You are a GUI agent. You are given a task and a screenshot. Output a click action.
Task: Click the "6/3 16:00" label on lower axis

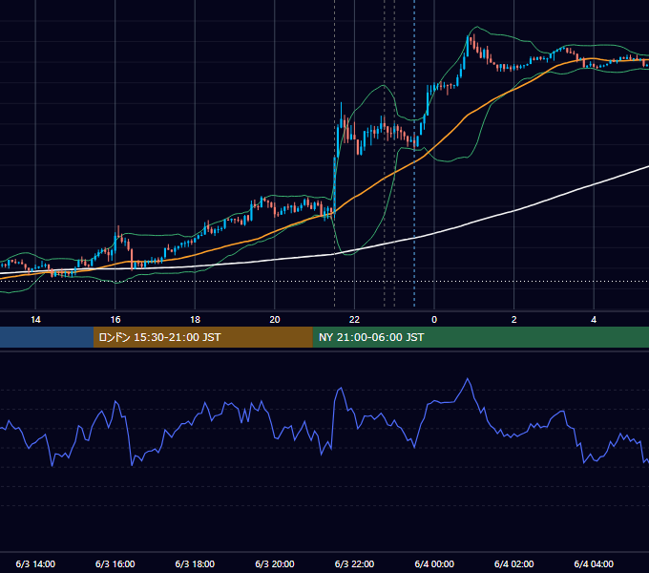coord(115,563)
